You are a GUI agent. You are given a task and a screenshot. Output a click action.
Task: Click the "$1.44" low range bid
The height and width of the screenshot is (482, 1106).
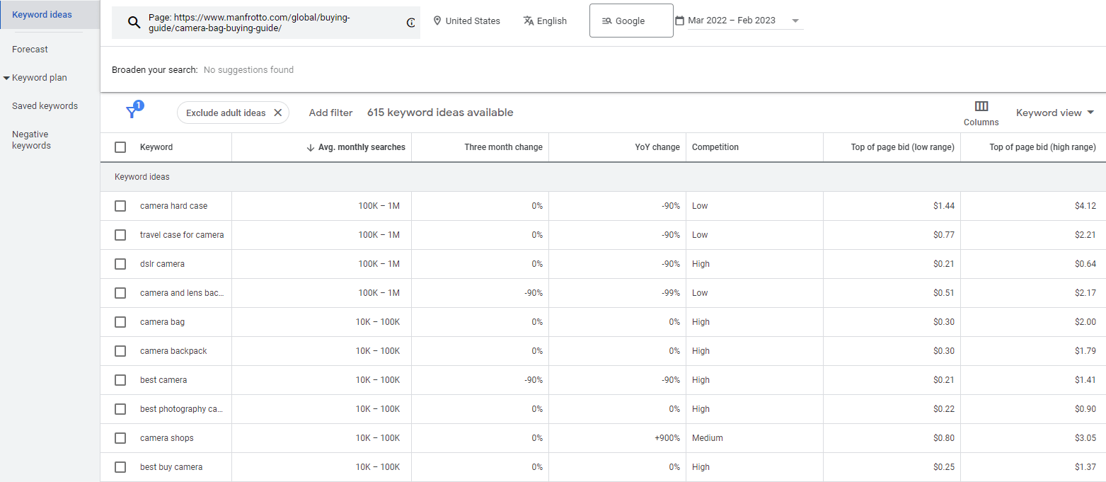point(944,206)
